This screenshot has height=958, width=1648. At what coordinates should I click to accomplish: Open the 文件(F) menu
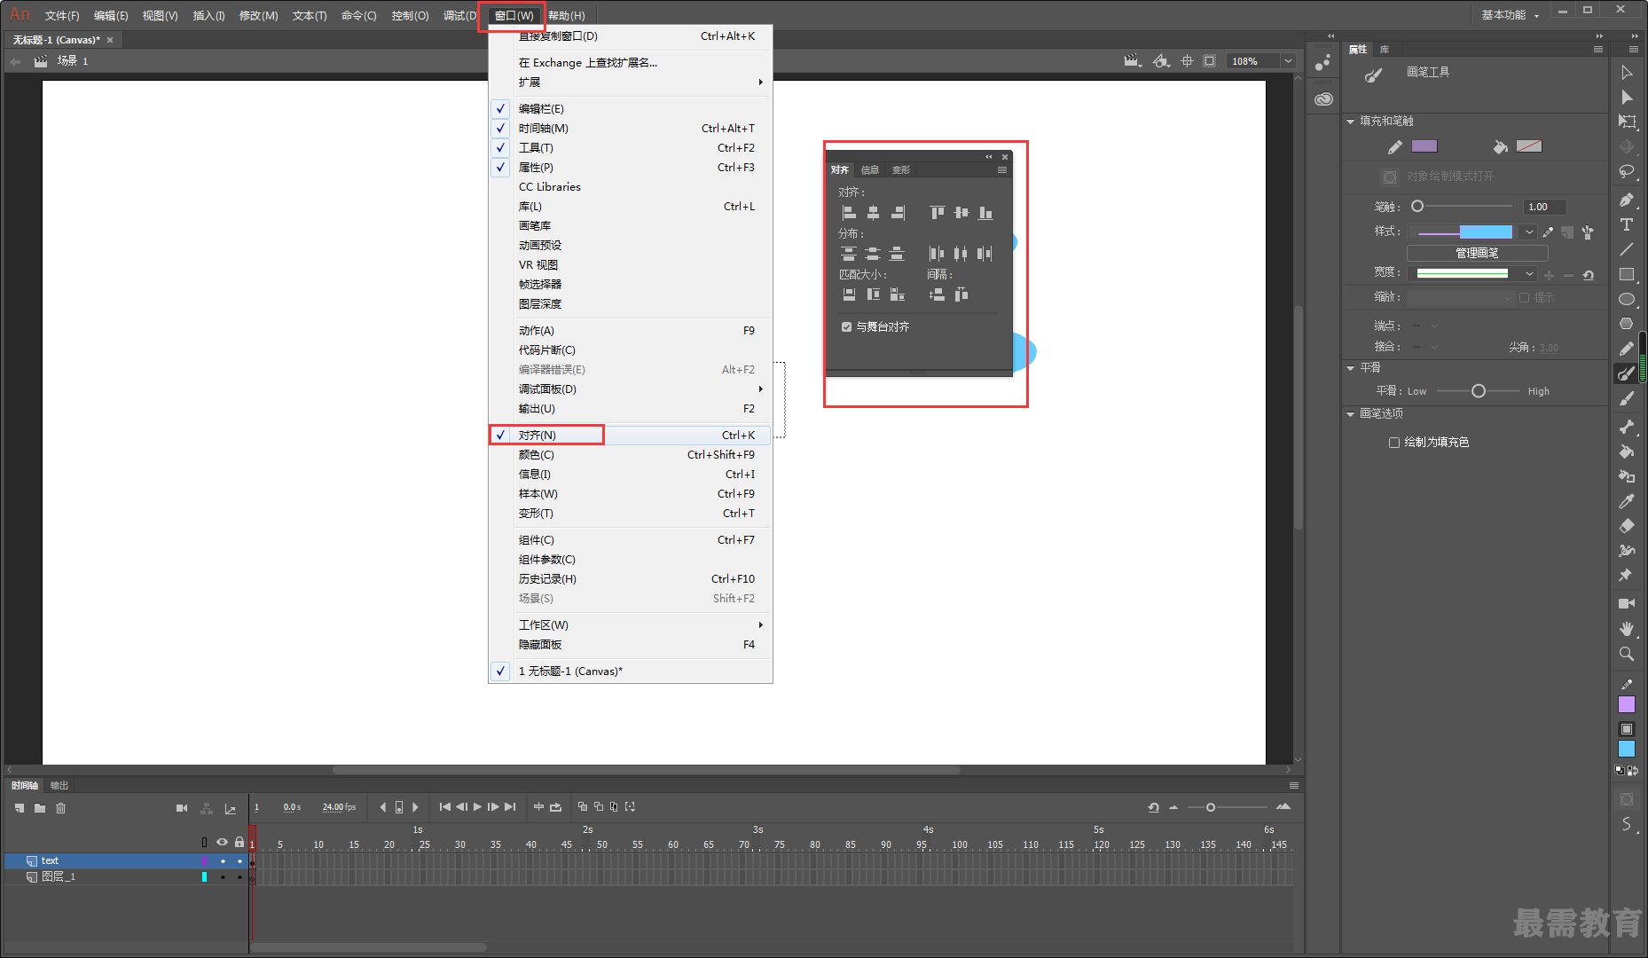(62, 16)
